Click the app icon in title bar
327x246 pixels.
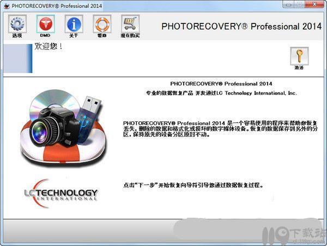coord(7,6)
